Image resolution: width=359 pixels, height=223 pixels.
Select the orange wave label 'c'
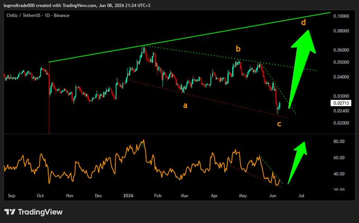[279, 124]
